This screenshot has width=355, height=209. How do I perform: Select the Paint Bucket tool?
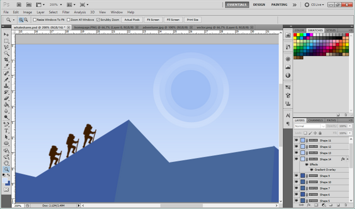(x=6, y=105)
